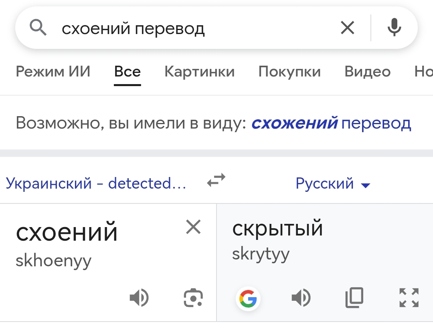The width and height of the screenshot is (433, 332).
Task: Start voice search with microphone
Action: click(394, 28)
